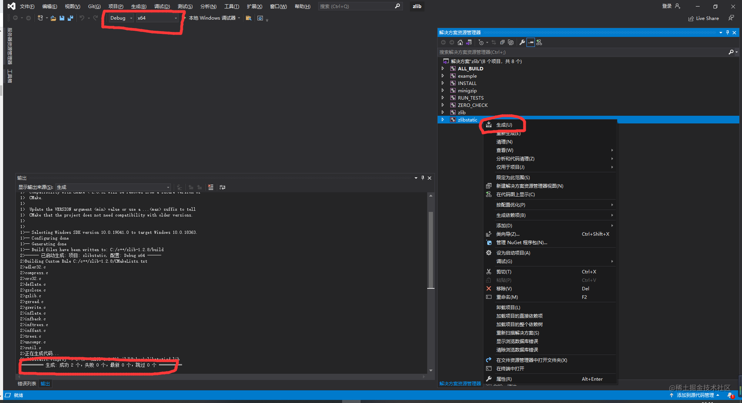Image resolution: width=742 pixels, height=403 pixels.
Task: Switch to the 输出 tab at bottom
Action: [45, 383]
